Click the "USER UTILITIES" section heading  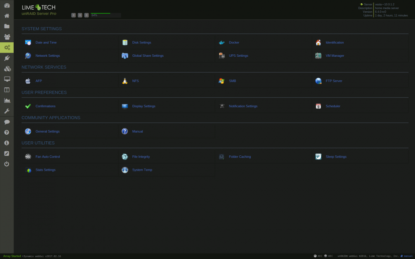click(38, 143)
